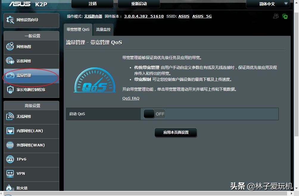This screenshot has height=196, width=299.
Task: Click the horizontal scrollbar right arrow
Action: 291,193
